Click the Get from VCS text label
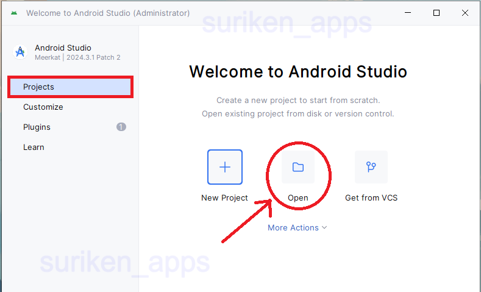The height and width of the screenshot is (292, 481). 371,198
